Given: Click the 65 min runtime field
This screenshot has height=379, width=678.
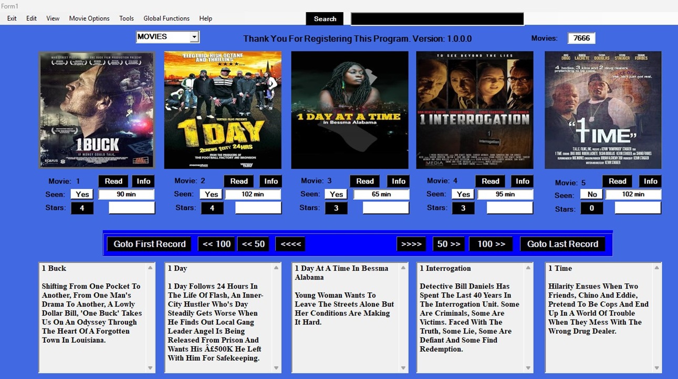Looking at the screenshot, I should [381, 194].
